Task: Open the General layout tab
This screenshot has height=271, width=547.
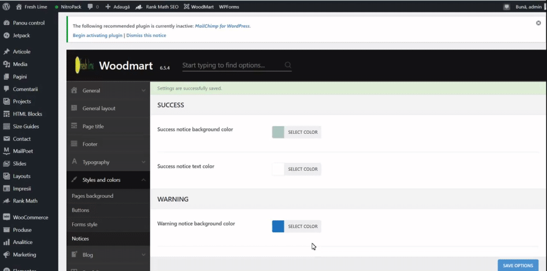Action: [x=108, y=108]
